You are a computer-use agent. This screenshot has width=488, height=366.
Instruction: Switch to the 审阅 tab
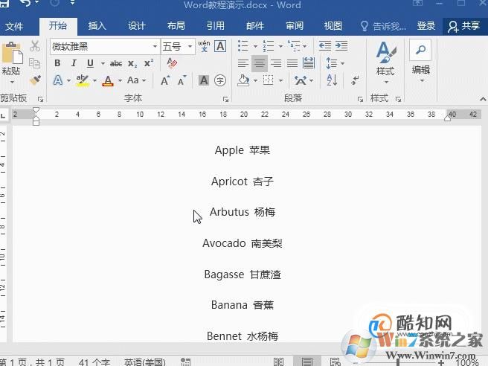point(295,26)
